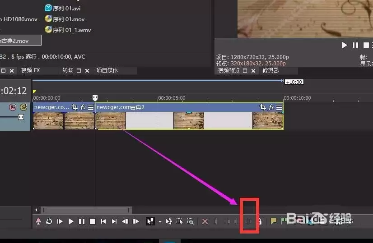The width and height of the screenshot is (373, 243).
Task: Click the red delete X icon
Action: point(205,221)
